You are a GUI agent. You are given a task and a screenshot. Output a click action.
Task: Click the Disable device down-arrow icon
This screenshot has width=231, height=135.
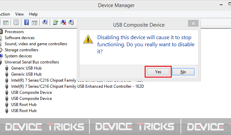coord(71,23)
